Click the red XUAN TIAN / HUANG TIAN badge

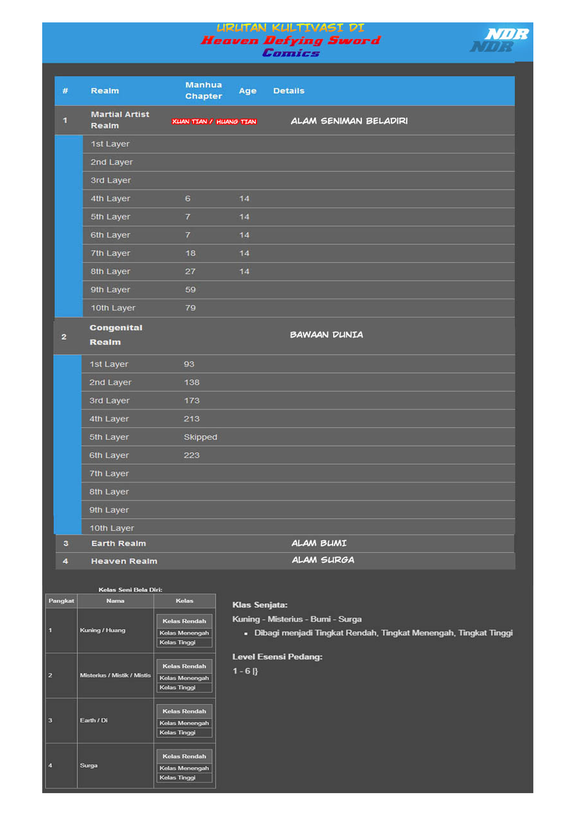tap(214, 120)
